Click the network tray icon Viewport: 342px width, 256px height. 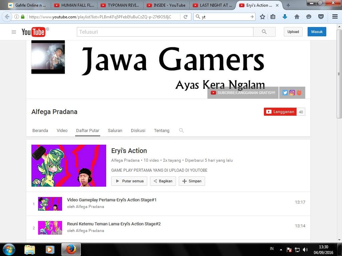[x=297, y=250]
